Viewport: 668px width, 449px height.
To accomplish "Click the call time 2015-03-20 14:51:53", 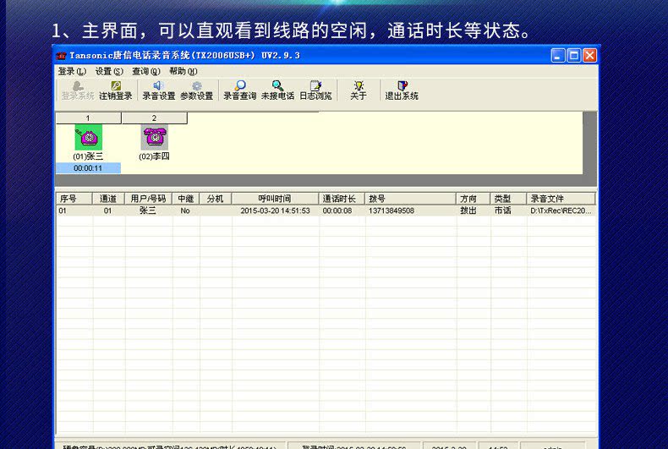I will click(275, 211).
